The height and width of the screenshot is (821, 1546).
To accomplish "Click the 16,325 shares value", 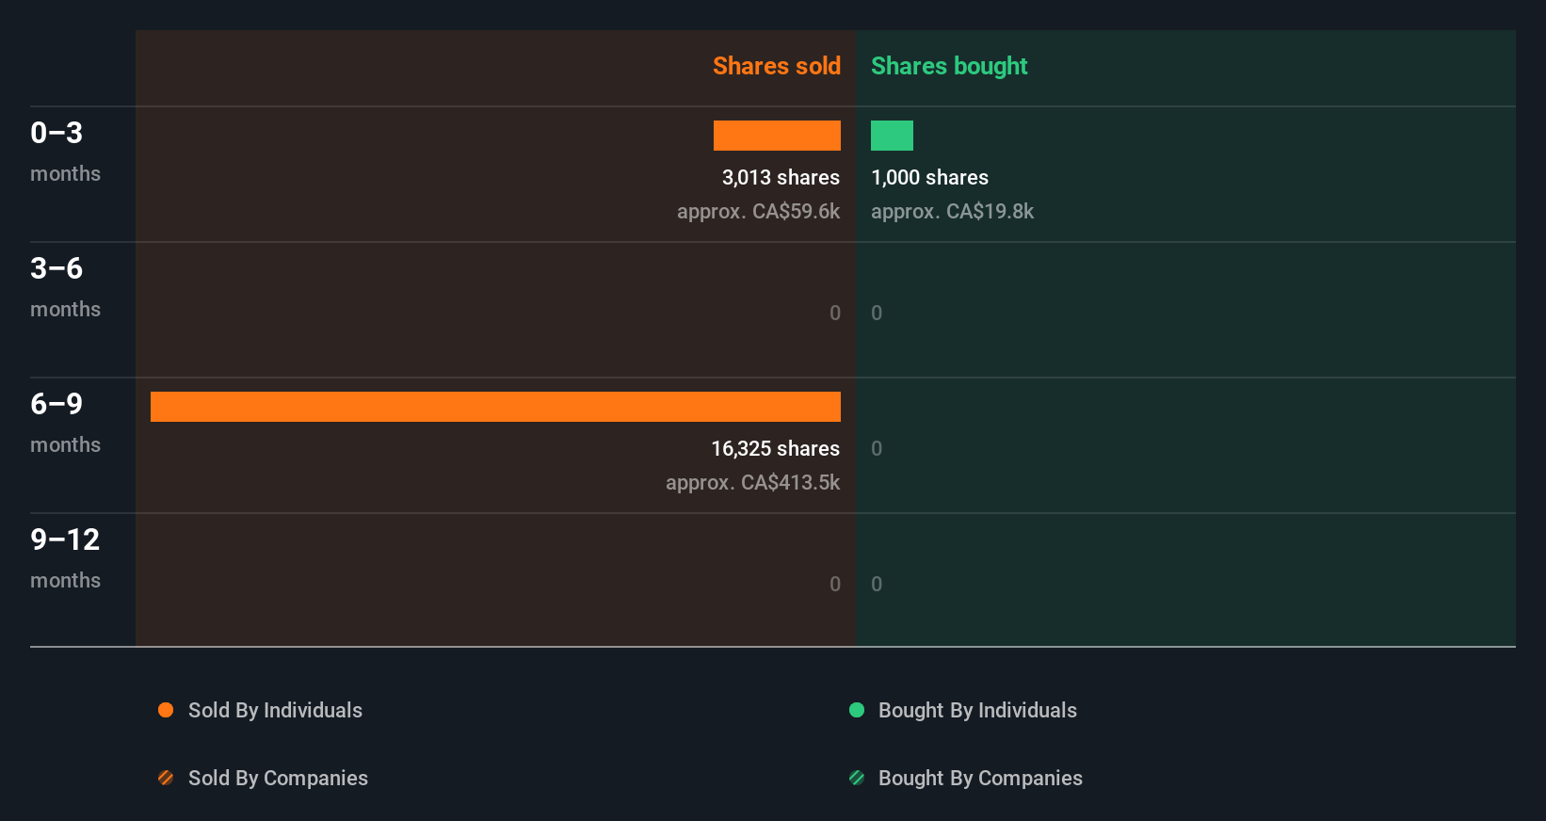I will click(x=775, y=449).
